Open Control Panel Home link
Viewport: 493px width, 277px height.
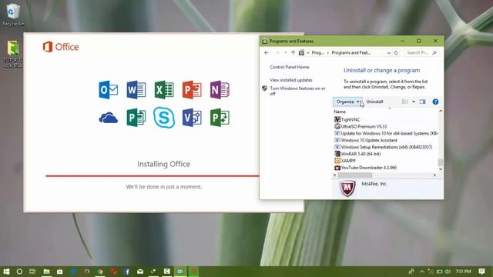(290, 67)
